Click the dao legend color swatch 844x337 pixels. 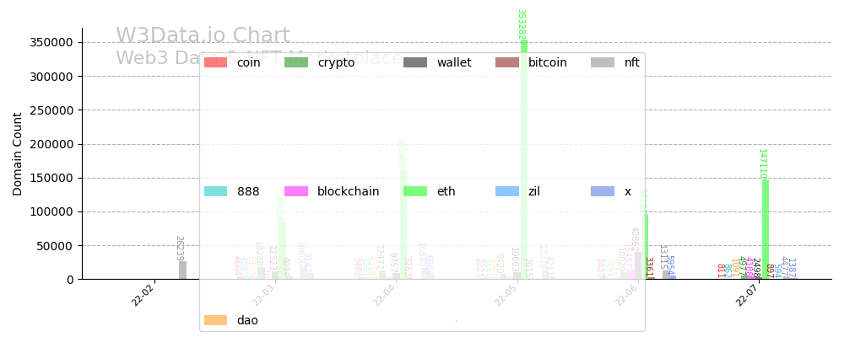[x=216, y=320]
